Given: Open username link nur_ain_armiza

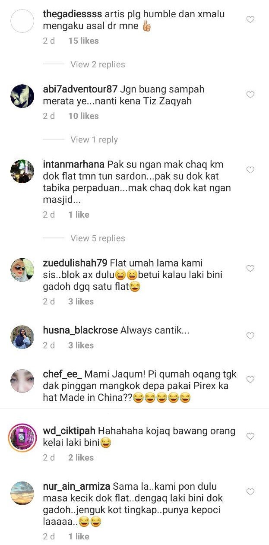Looking at the screenshot, I should [x=77, y=487].
